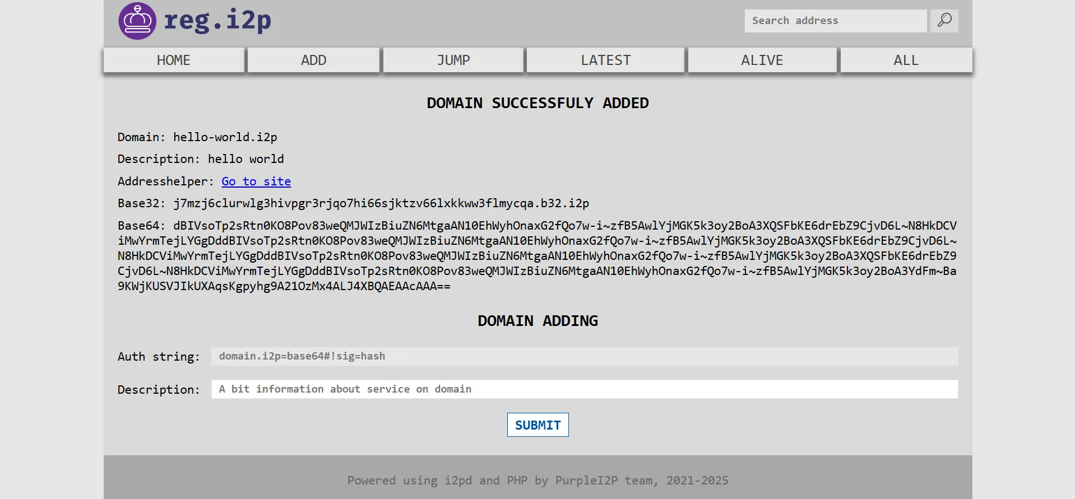Image resolution: width=1075 pixels, height=499 pixels.
Task: Click the Base64 destination text block
Action: tap(537, 256)
